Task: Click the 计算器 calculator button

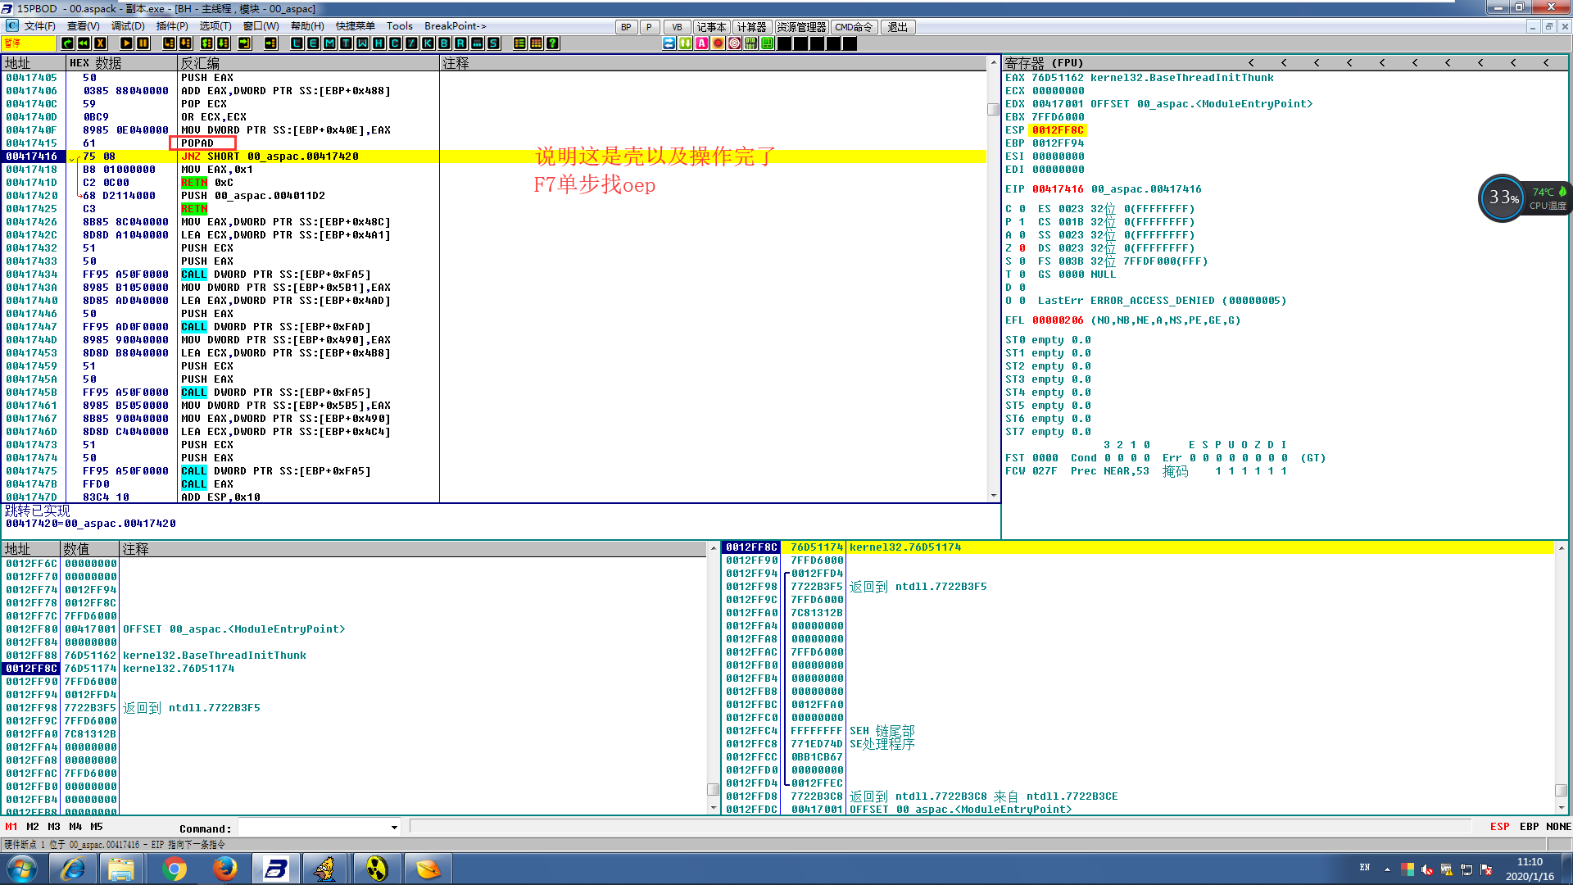Action: coord(751,27)
